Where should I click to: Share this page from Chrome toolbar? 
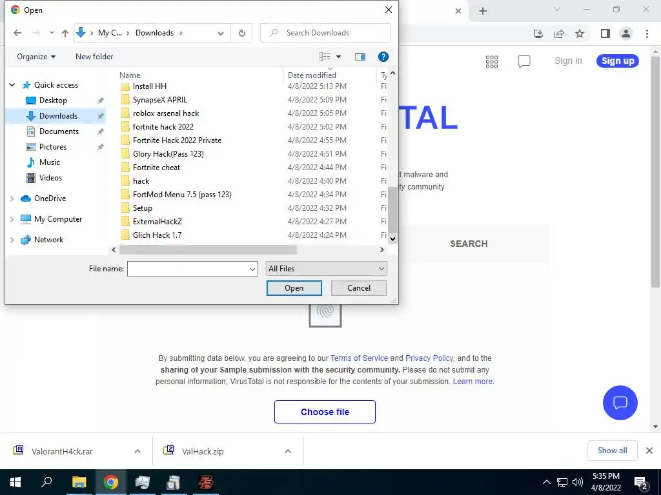click(559, 34)
